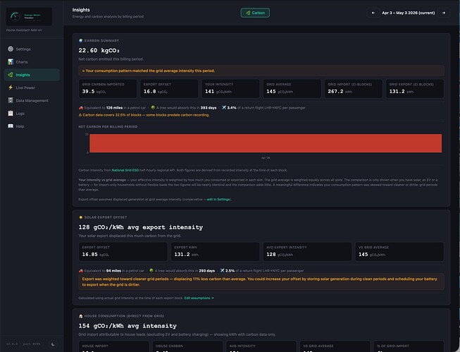Go to next billing period arrow
This screenshot has height=352, width=460.
[444, 13]
